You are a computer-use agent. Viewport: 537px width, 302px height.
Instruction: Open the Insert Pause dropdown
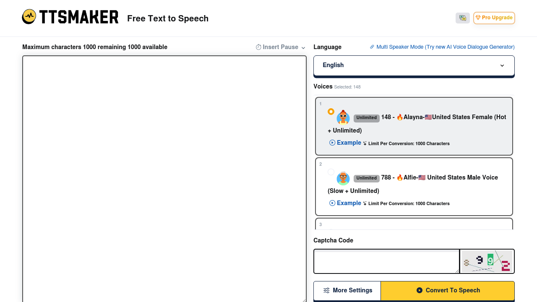pos(280,47)
